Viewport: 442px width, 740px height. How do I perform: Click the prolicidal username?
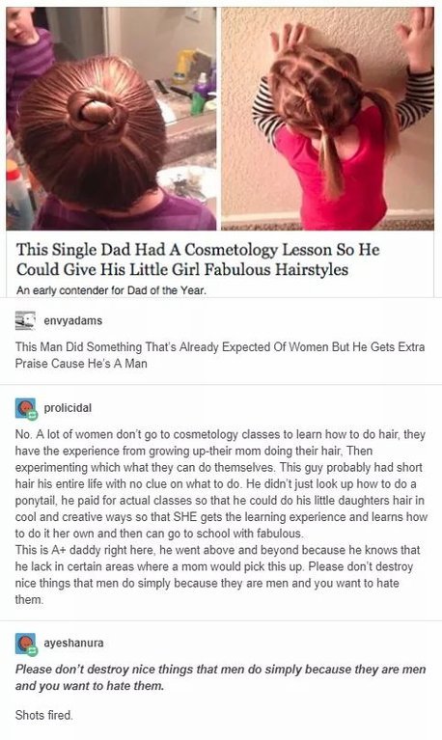click(68, 408)
